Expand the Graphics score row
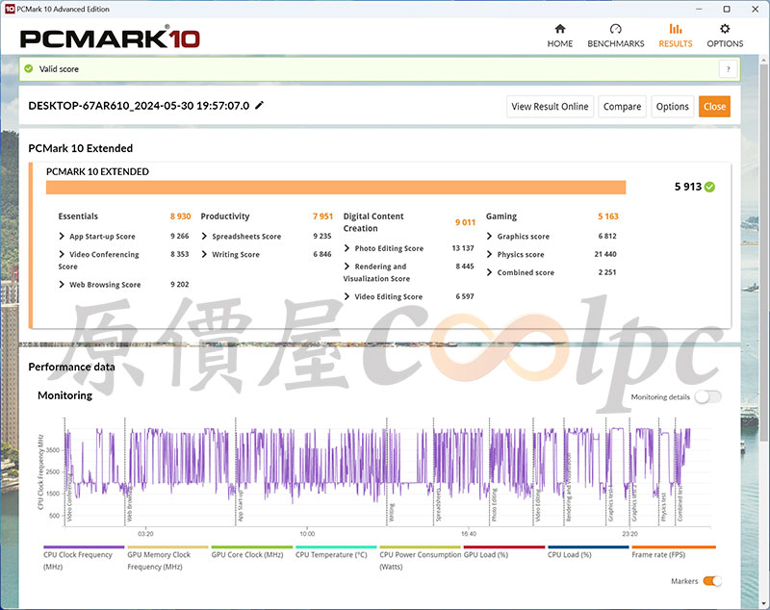 click(490, 236)
